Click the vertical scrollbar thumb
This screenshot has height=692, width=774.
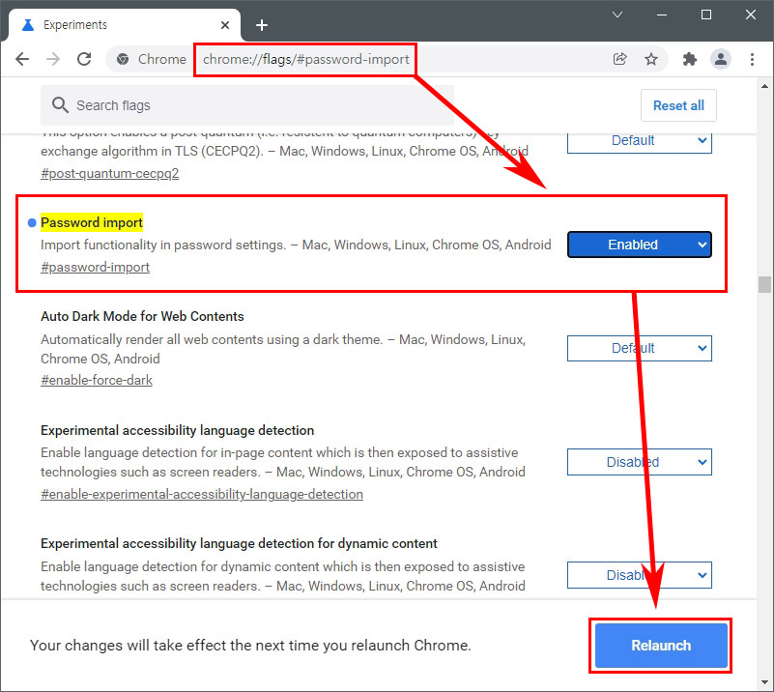764,285
